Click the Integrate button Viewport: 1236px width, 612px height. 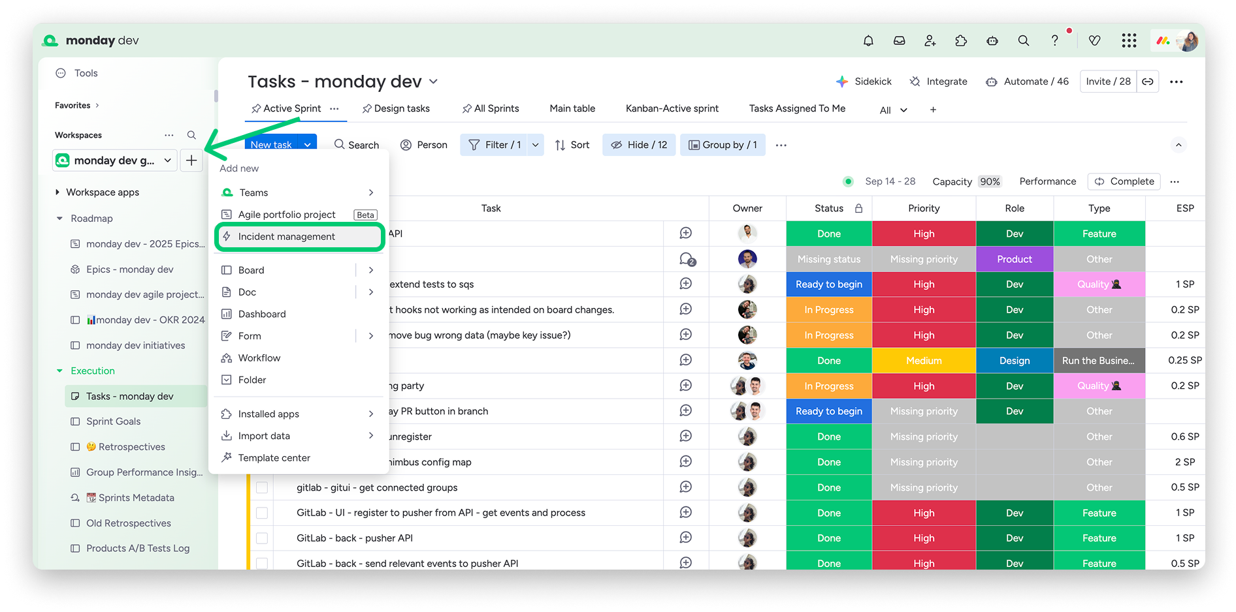[x=938, y=82]
